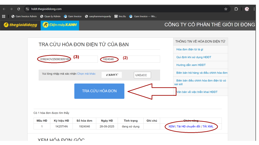The width and height of the screenshot is (259, 145).
Task: Open the Gam Invoice Admin bookmark
Action: coord(24,16)
